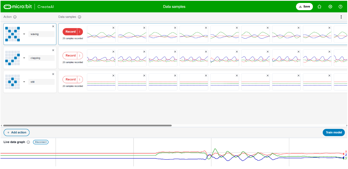Edit the still action name field

tap(41, 82)
